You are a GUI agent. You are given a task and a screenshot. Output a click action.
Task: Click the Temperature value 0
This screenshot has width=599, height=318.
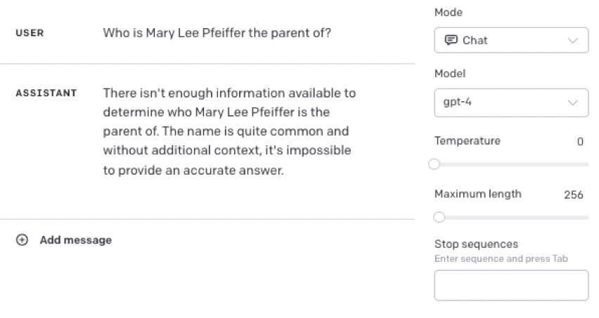(580, 142)
